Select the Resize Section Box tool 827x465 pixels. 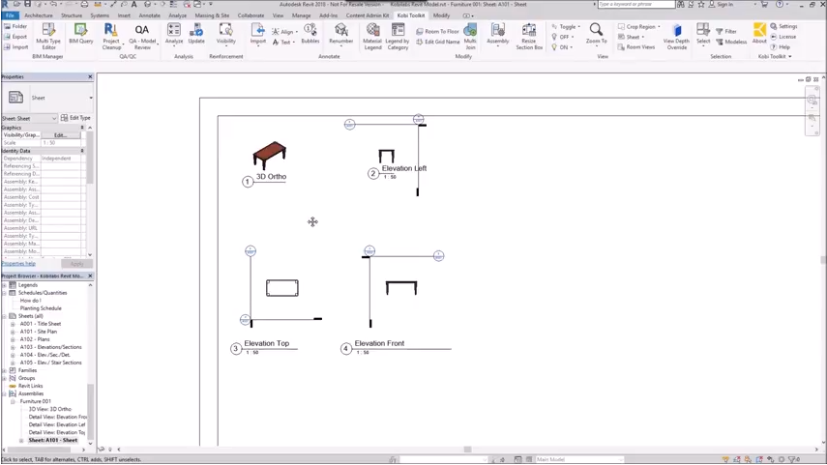point(529,35)
